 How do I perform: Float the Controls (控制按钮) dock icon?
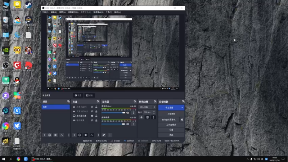point(183,102)
